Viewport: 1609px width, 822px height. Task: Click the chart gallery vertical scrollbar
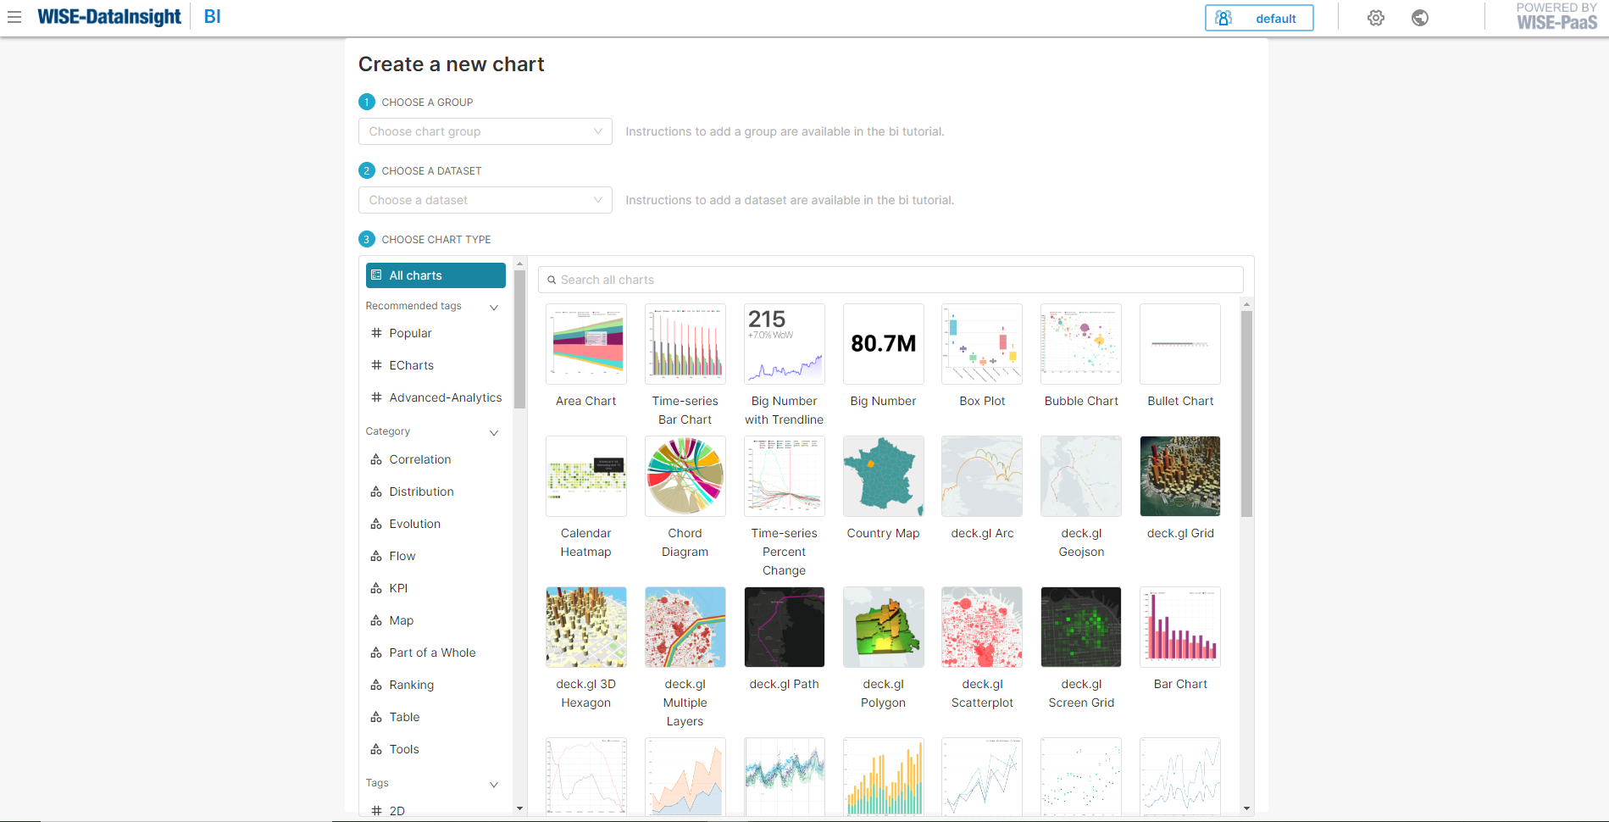[1246, 414]
